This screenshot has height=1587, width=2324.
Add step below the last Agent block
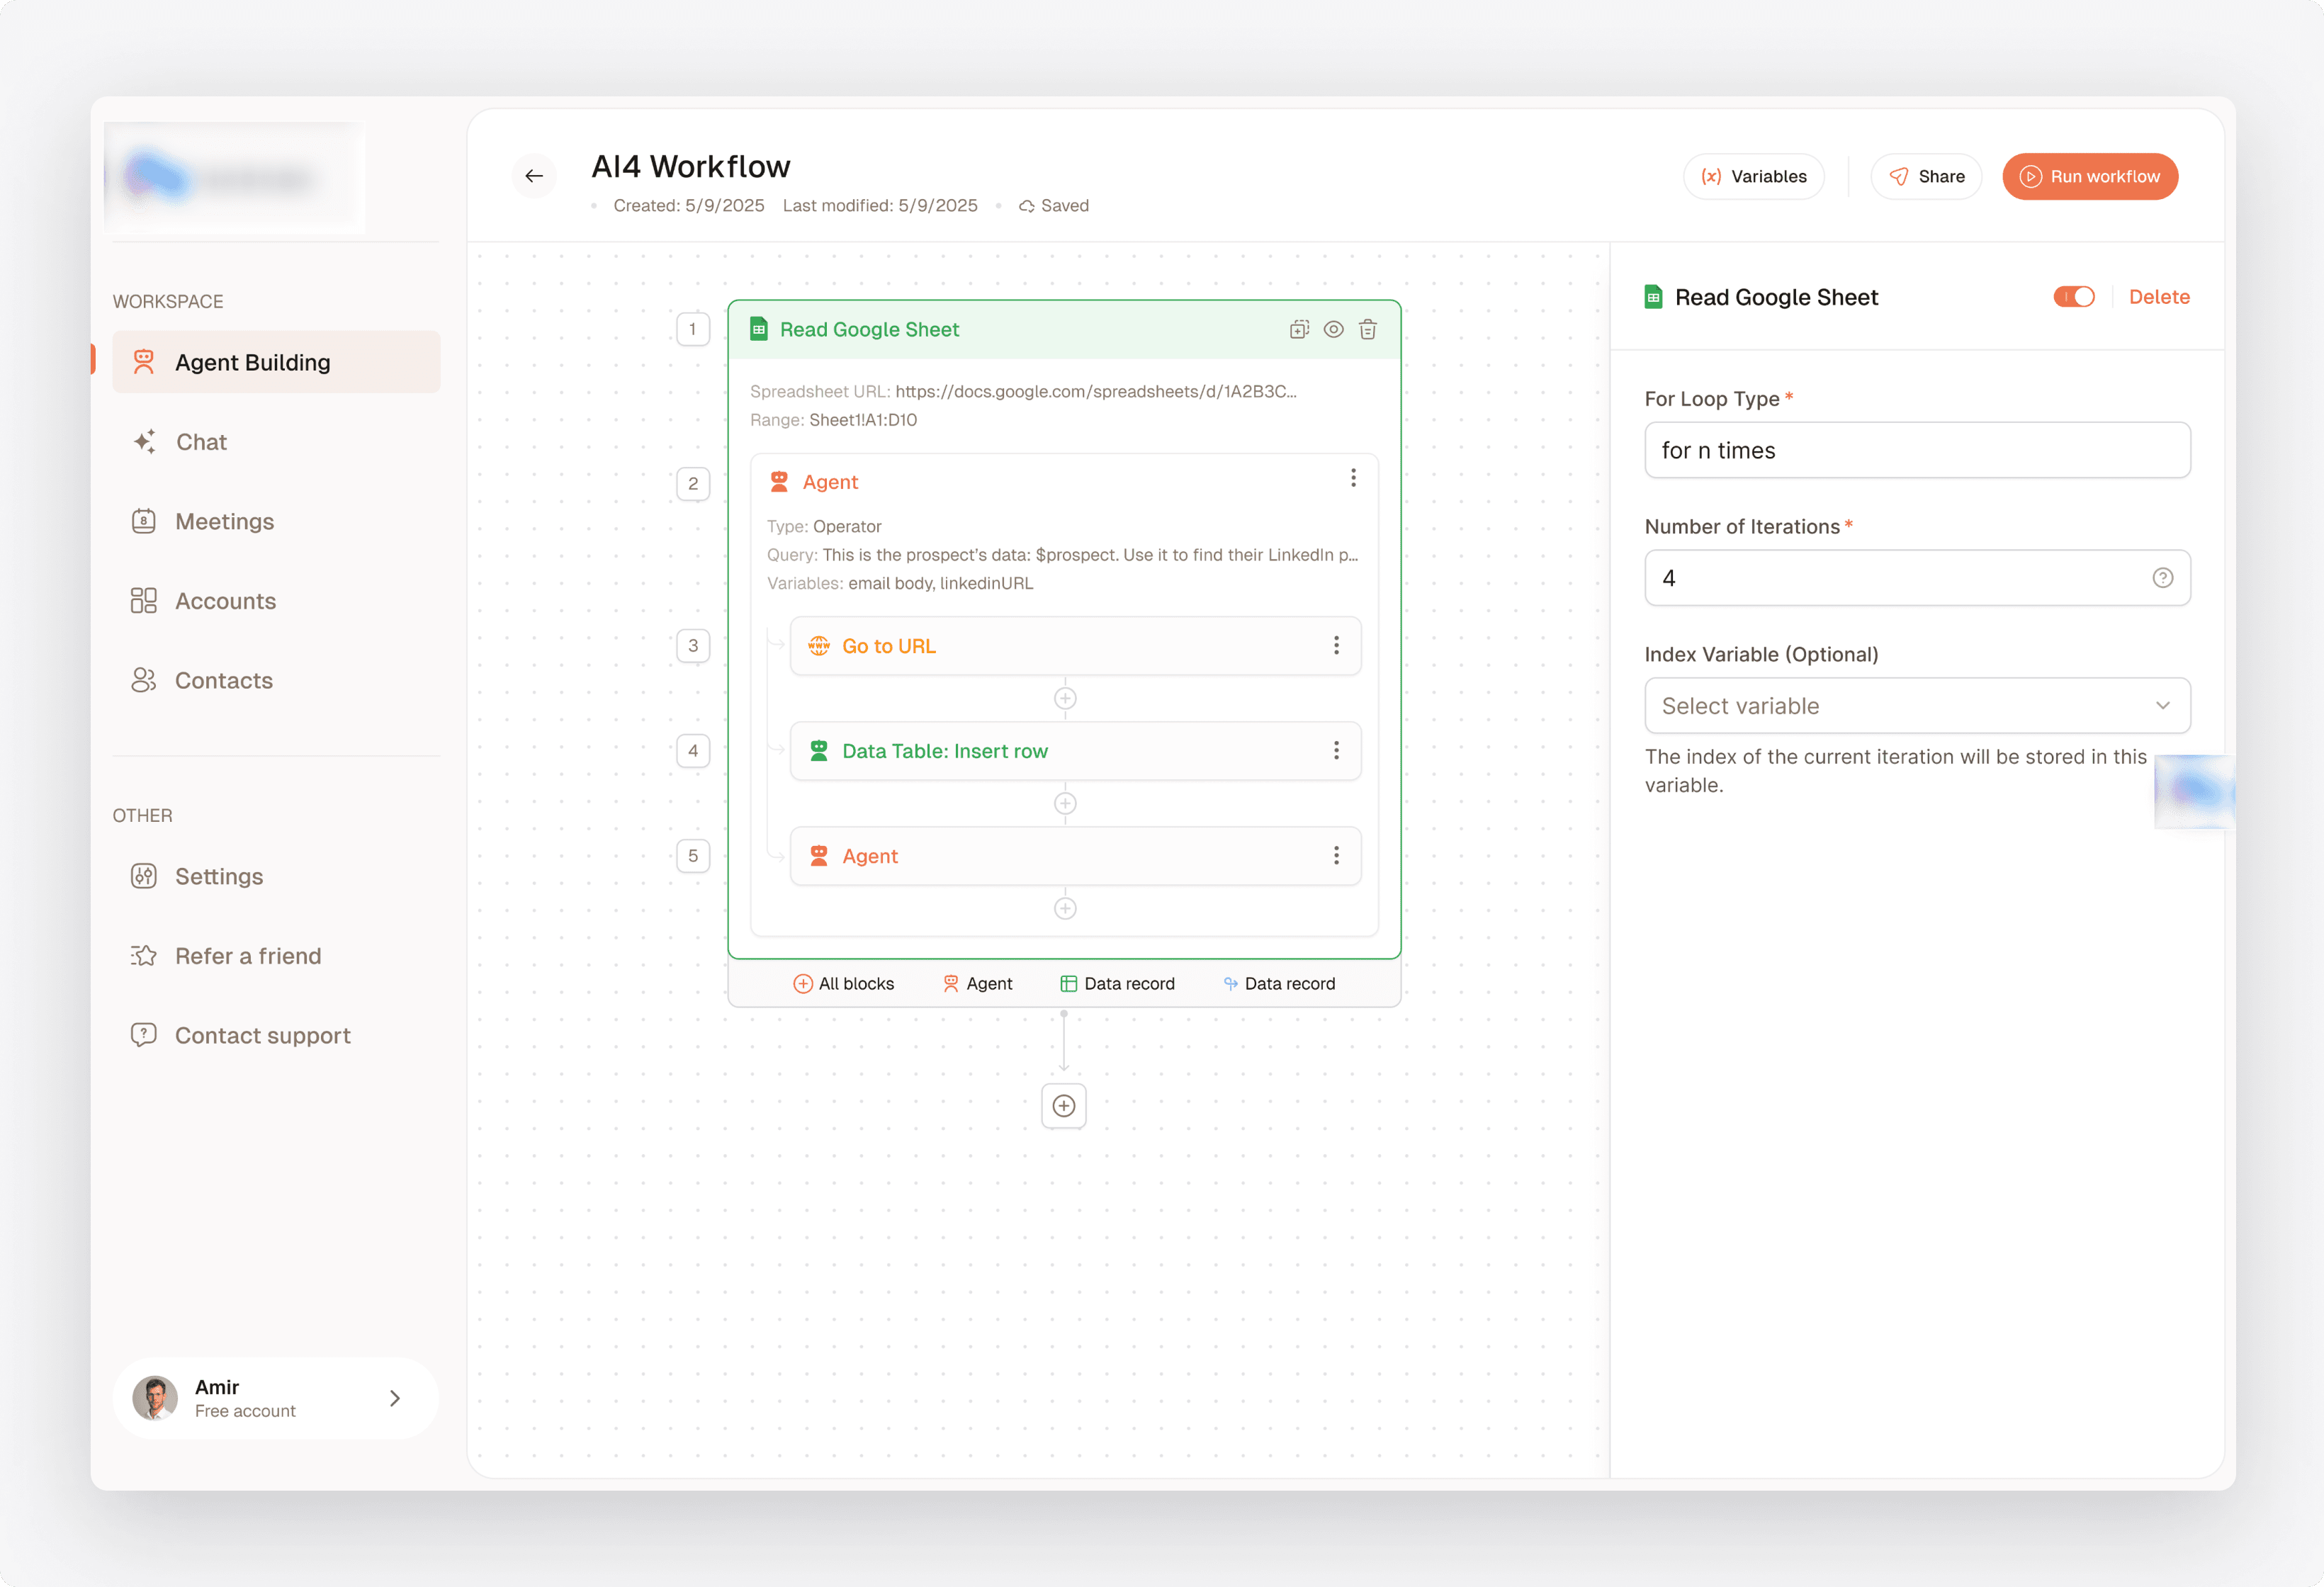(1065, 908)
